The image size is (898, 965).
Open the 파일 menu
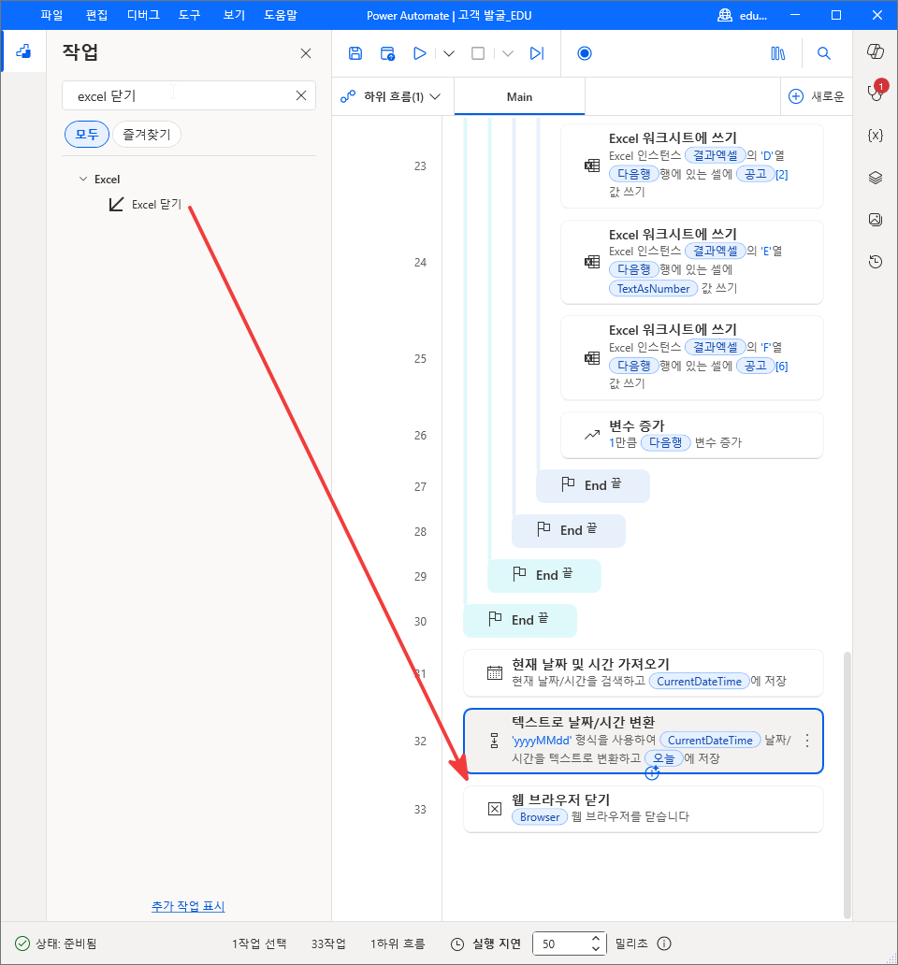pyautogui.click(x=51, y=15)
